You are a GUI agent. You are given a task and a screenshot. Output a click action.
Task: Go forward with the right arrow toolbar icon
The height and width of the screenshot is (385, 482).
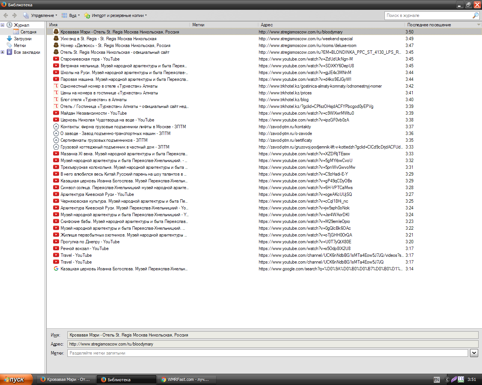pos(15,15)
